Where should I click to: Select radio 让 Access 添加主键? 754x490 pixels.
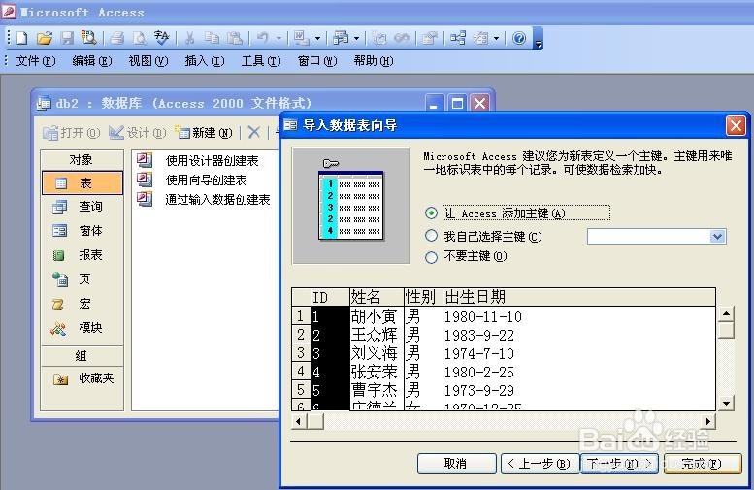point(431,213)
